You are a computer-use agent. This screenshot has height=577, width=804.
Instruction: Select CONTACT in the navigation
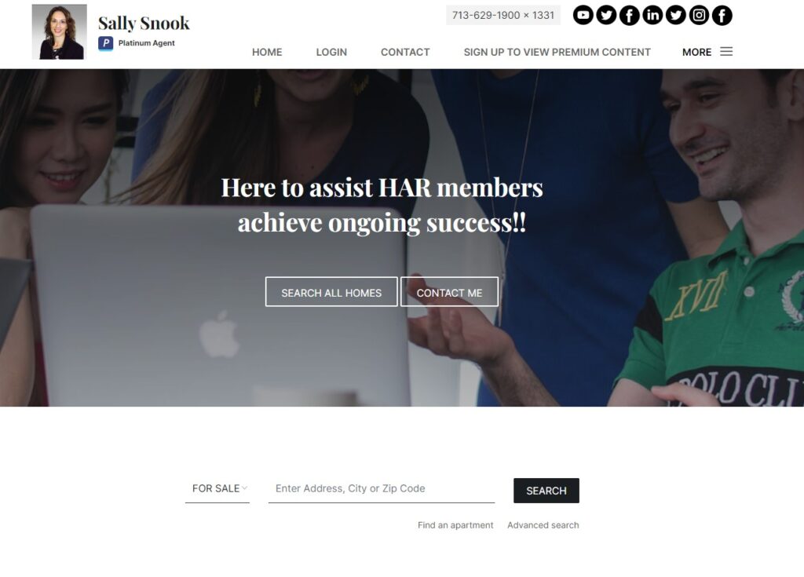tap(405, 53)
